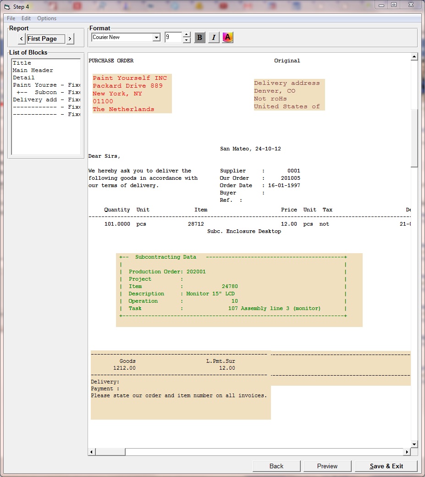Open the font color picker
This screenshot has width=425, height=477.
click(x=227, y=37)
